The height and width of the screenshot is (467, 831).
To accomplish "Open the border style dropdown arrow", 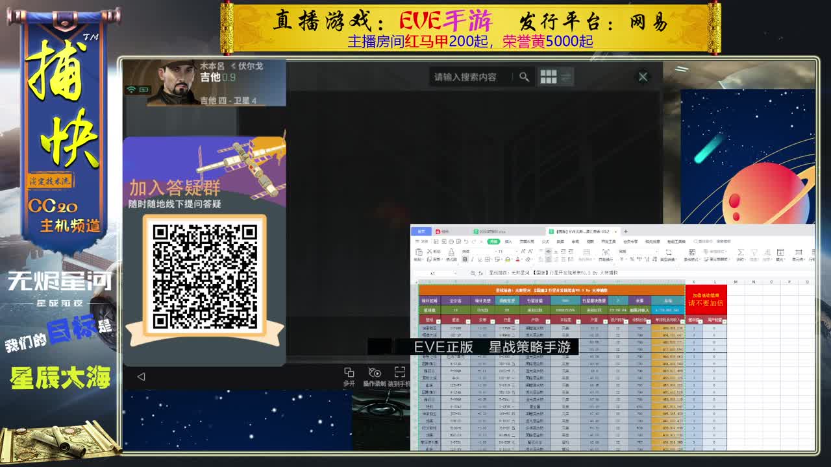I will click(x=491, y=259).
